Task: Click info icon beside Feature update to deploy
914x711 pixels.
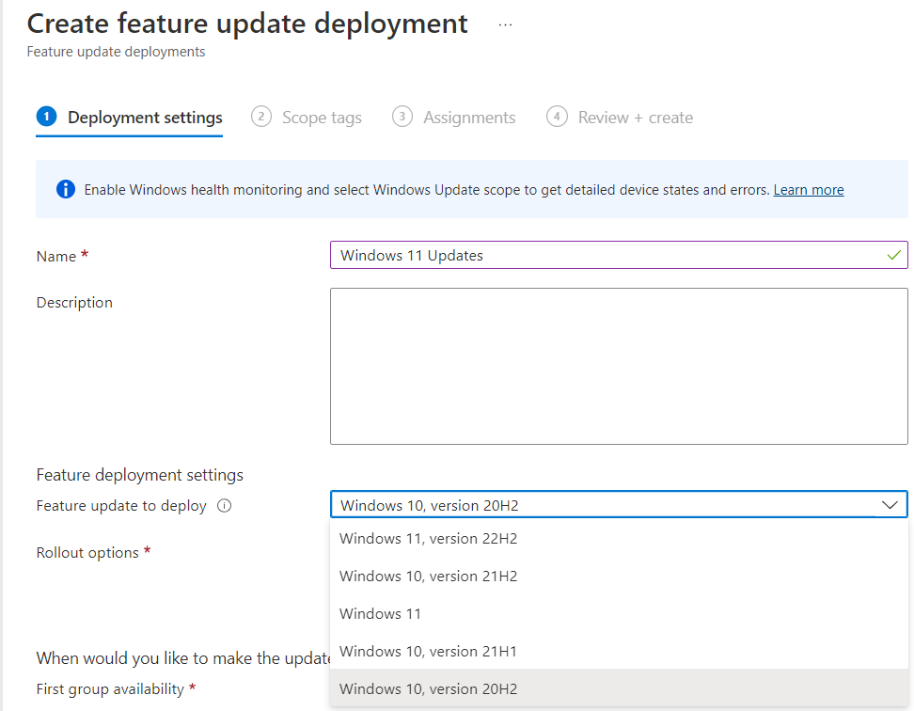Action: coord(225,505)
